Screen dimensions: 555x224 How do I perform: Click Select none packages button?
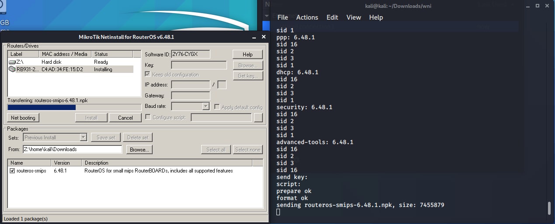(248, 149)
